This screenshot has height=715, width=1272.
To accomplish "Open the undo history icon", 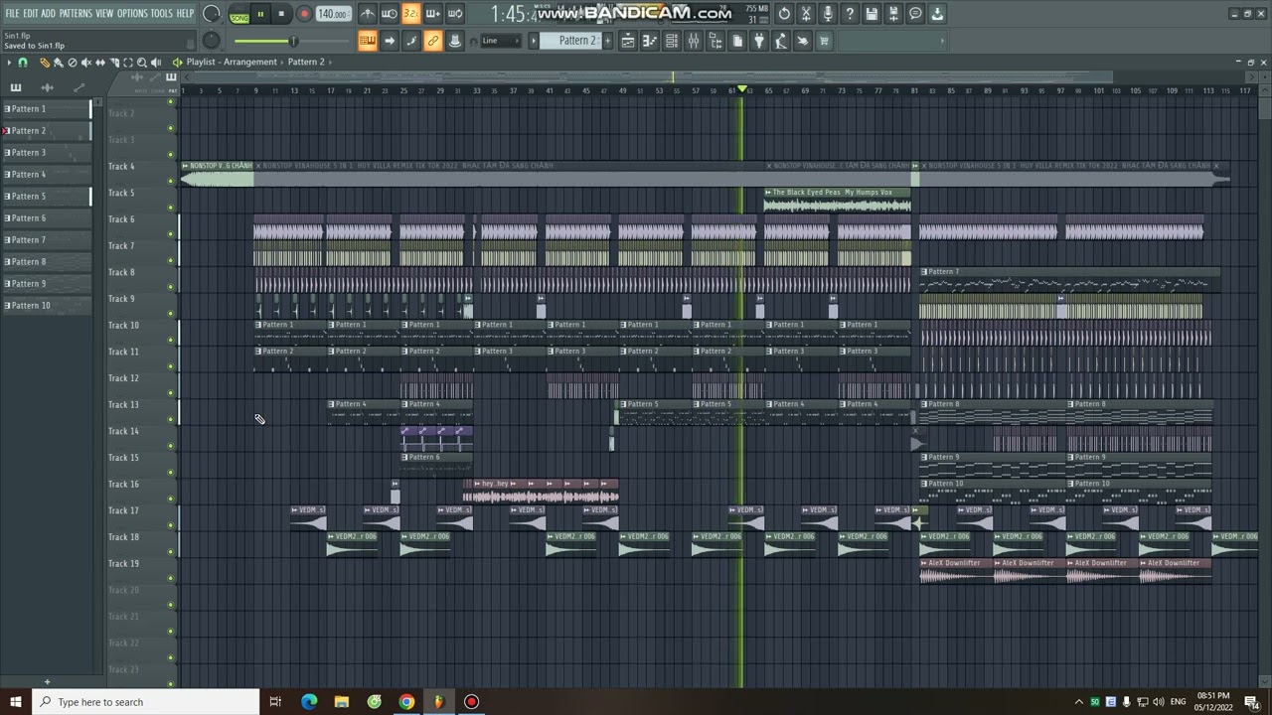I will pos(784,14).
